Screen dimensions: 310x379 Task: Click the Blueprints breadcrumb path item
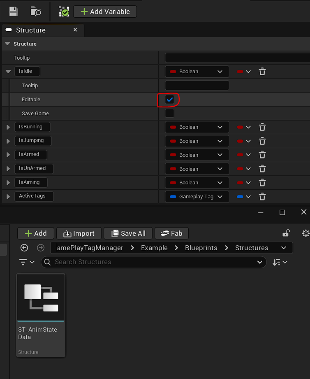tap(201, 248)
